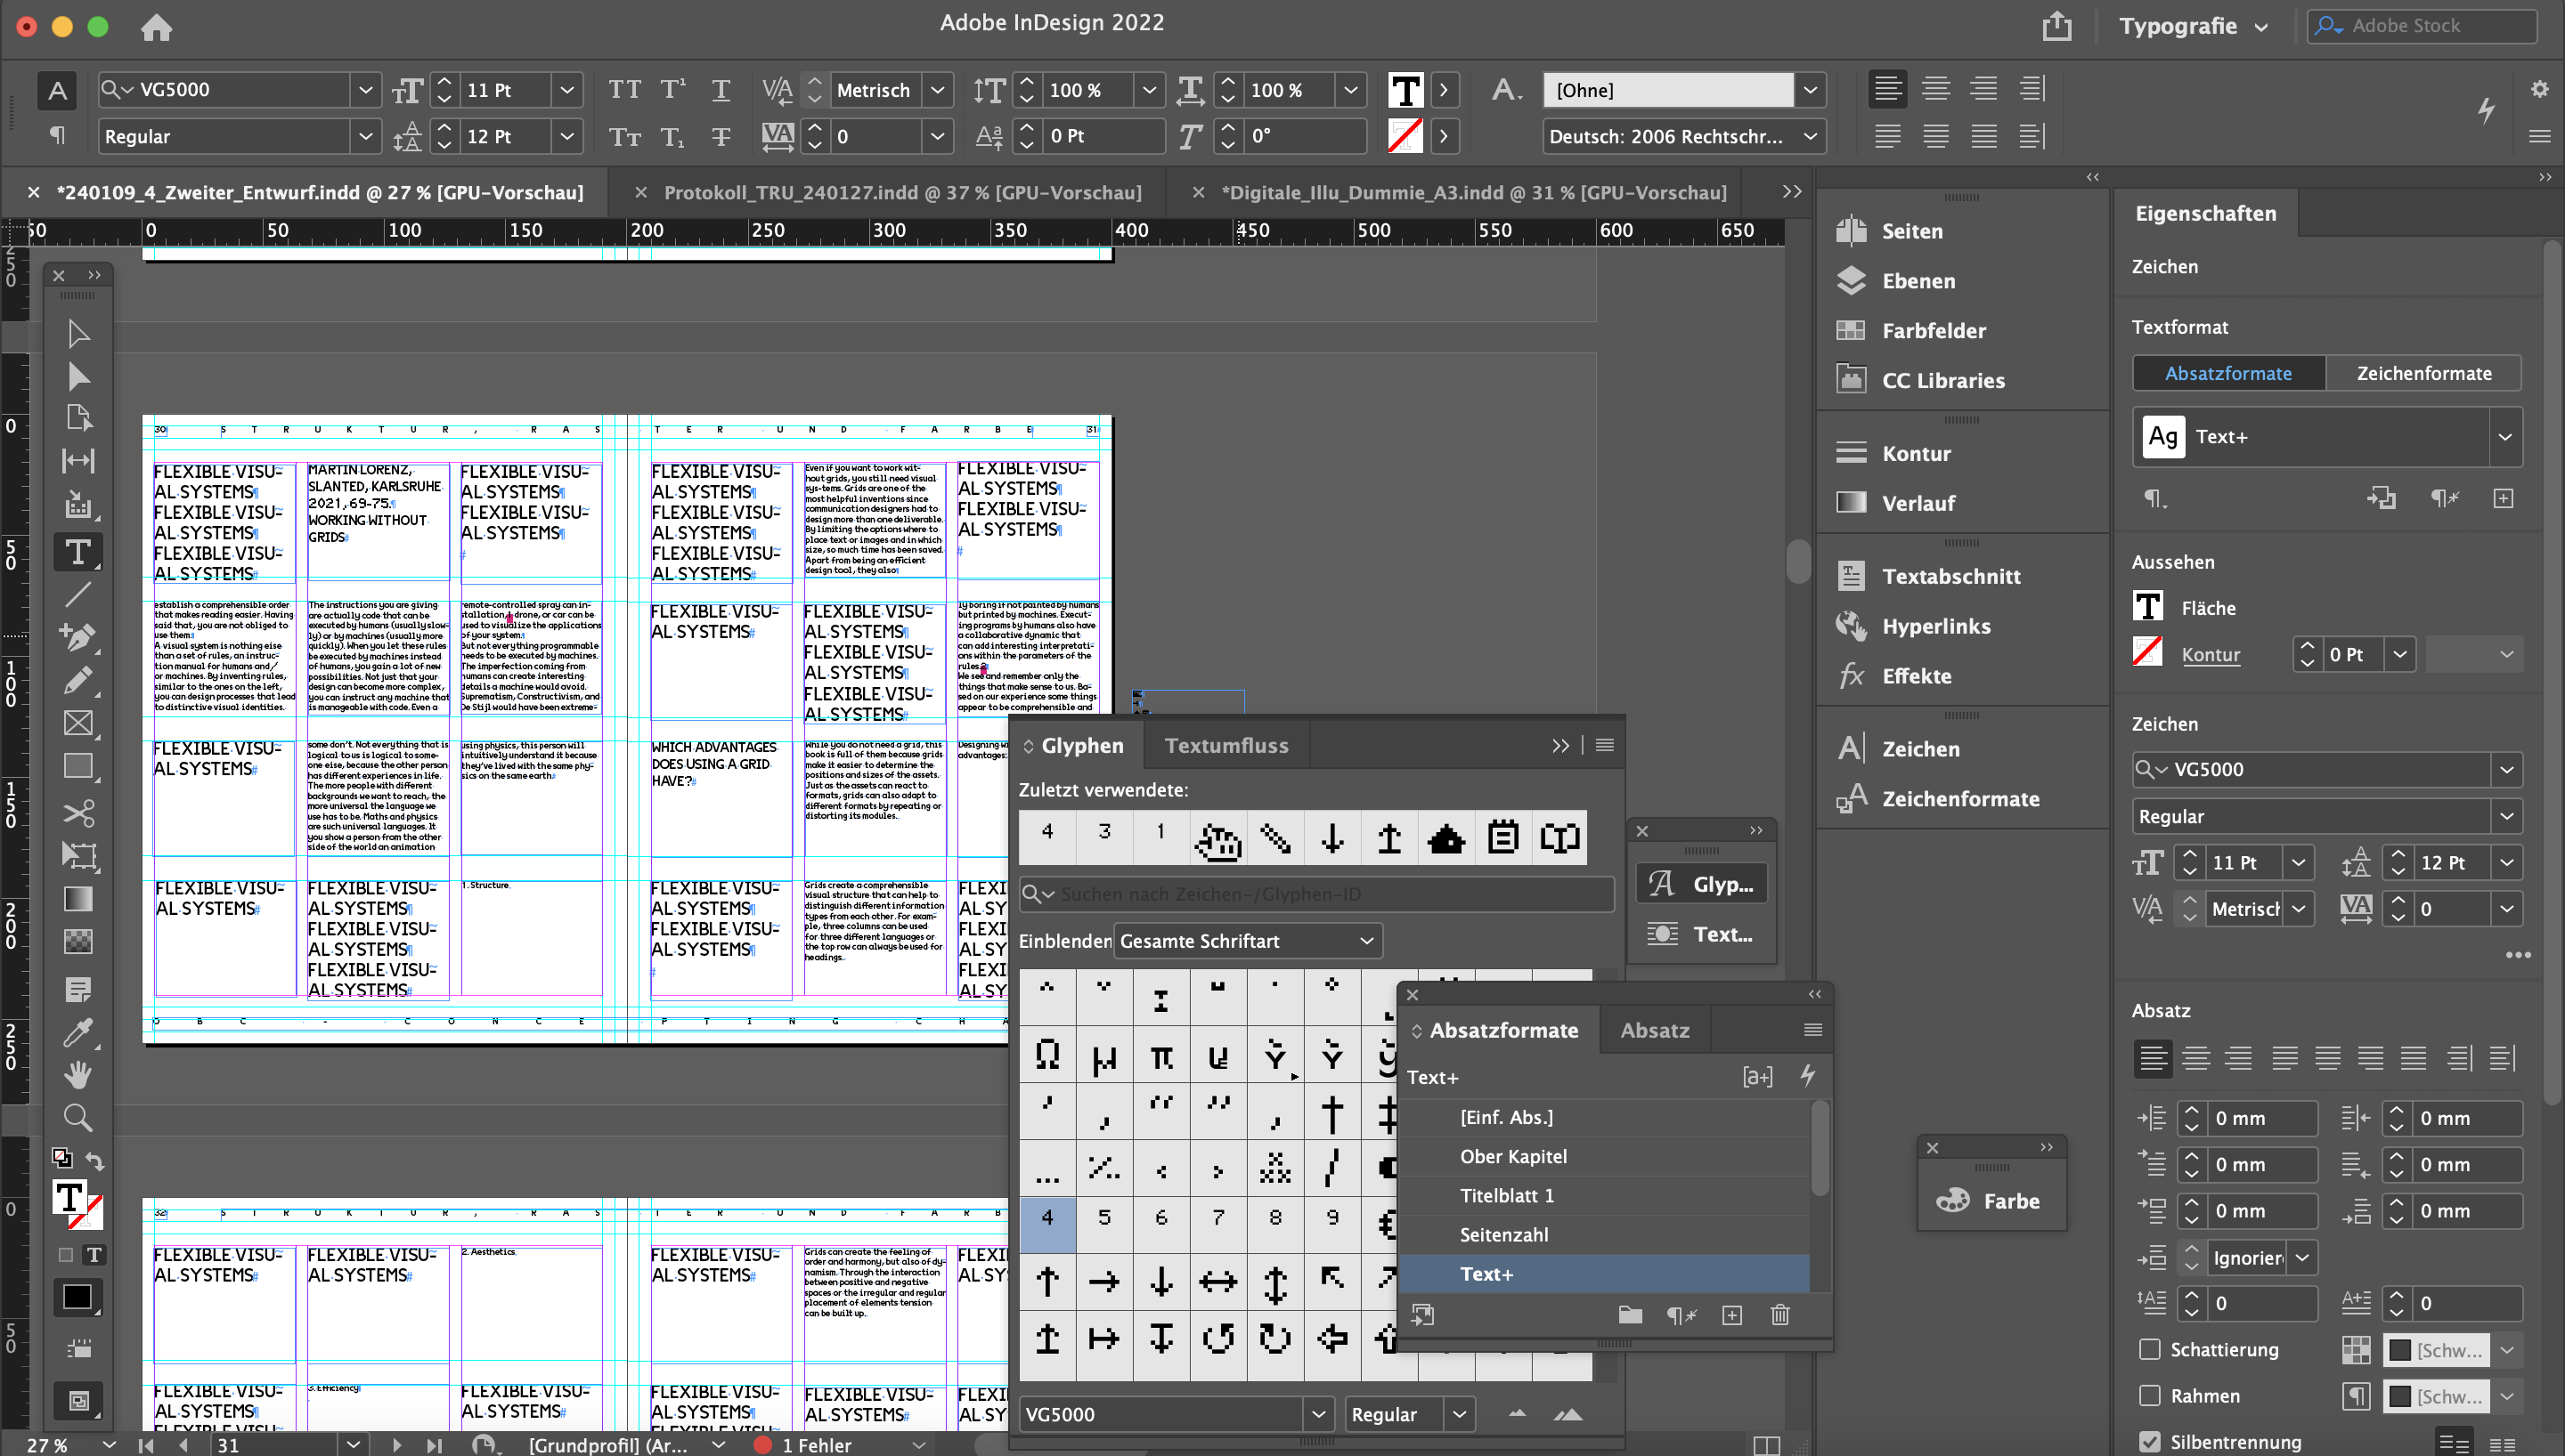The image size is (2565, 1456).
Task: Enable the Rahmen checkbox
Action: [2149, 1395]
